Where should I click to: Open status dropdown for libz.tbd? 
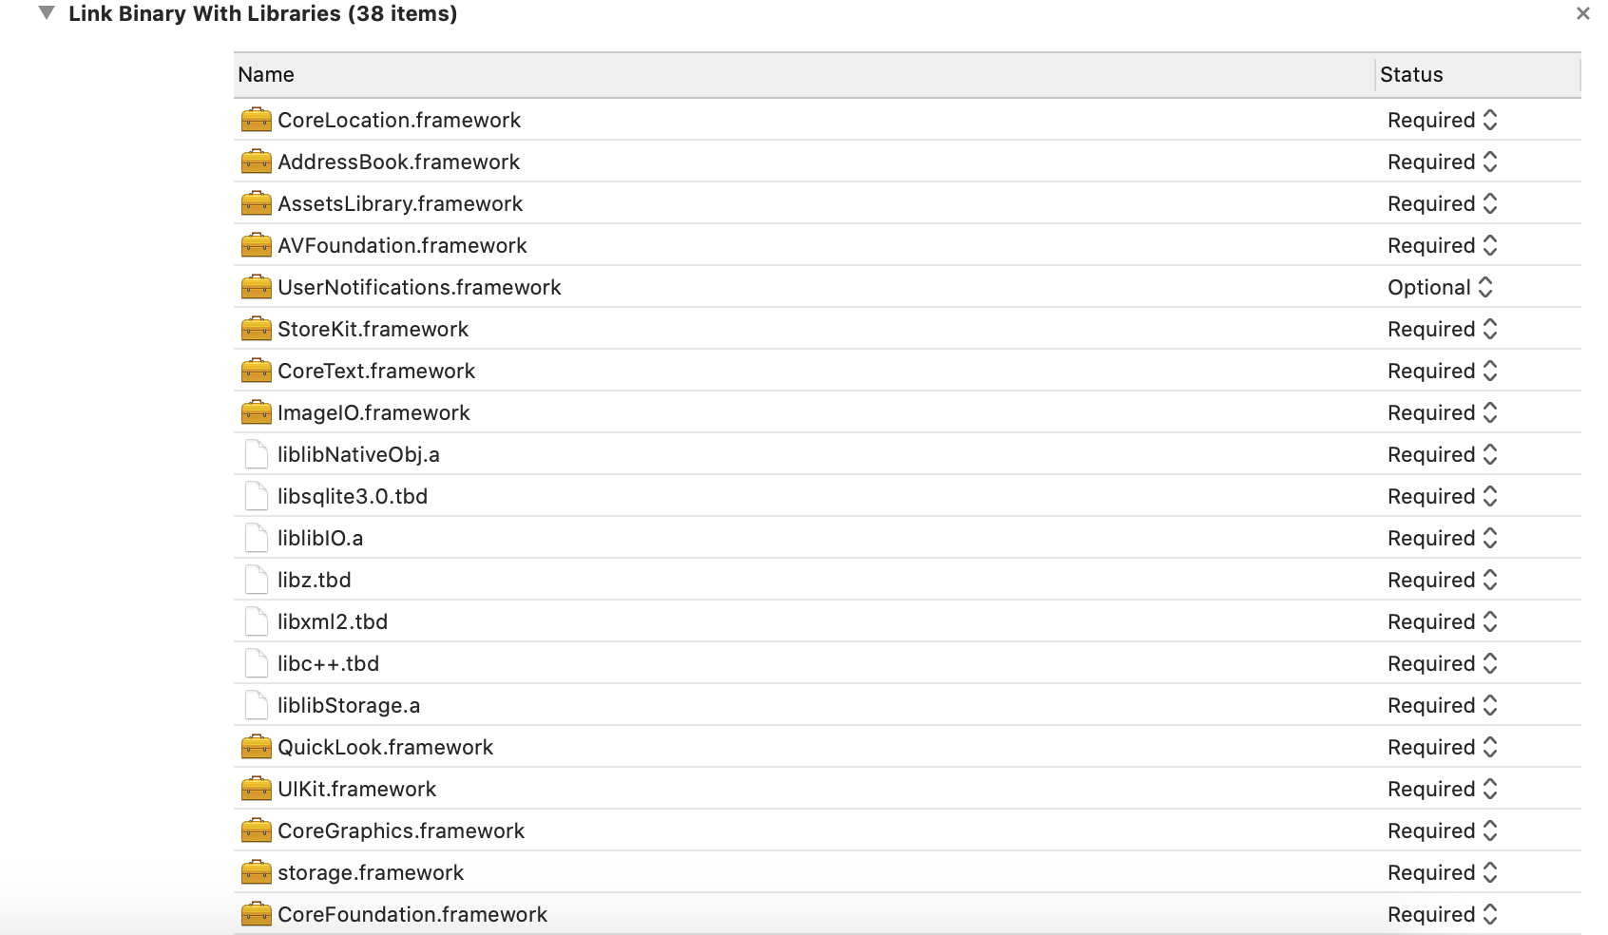pos(1443,580)
